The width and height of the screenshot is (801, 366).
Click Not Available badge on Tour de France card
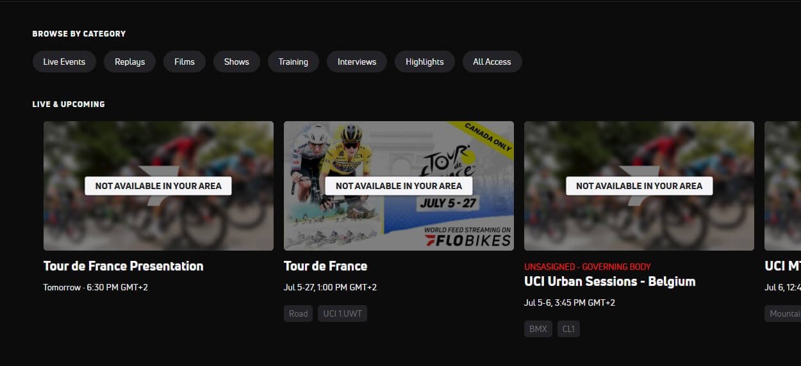(399, 186)
